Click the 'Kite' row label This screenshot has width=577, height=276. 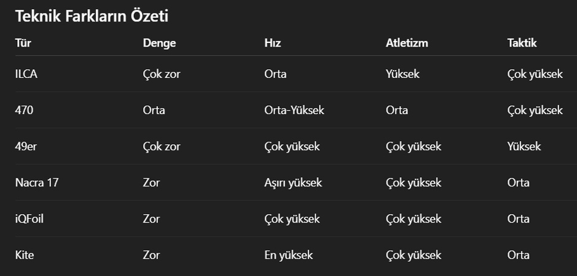[24, 255]
